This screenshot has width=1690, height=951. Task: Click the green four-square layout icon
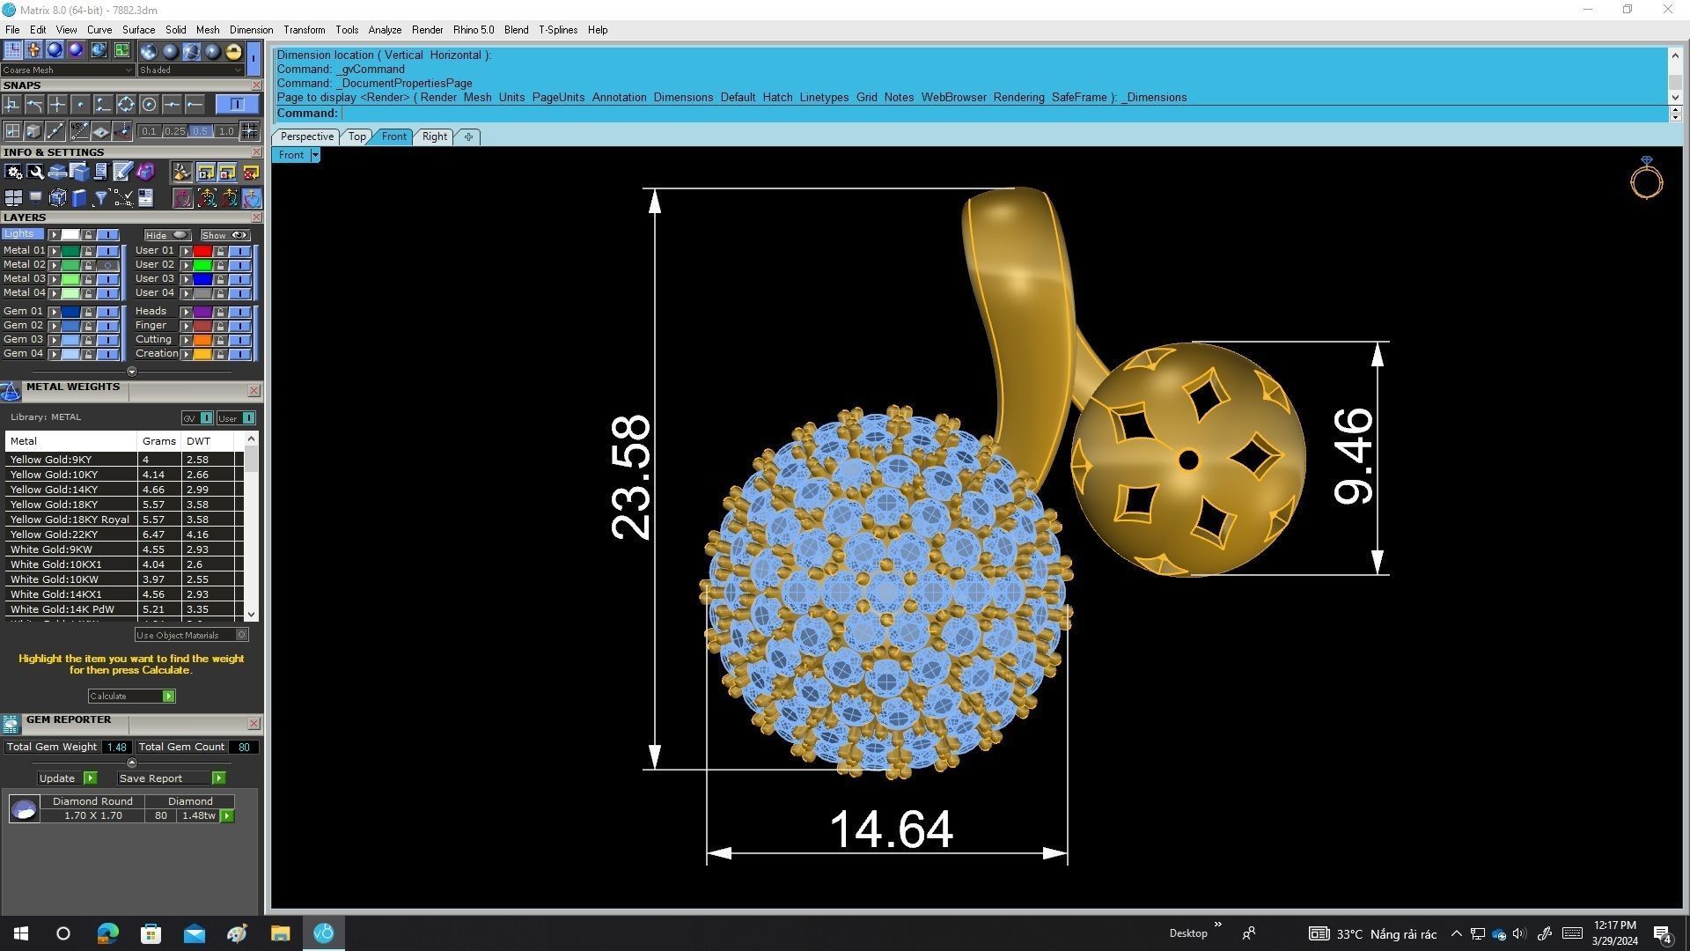coord(121,49)
